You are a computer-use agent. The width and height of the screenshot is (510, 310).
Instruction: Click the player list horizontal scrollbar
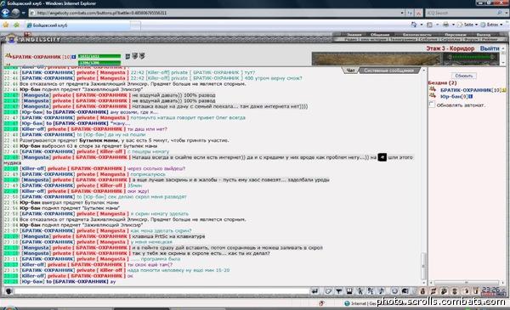pyautogui.click(x=467, y=283)
